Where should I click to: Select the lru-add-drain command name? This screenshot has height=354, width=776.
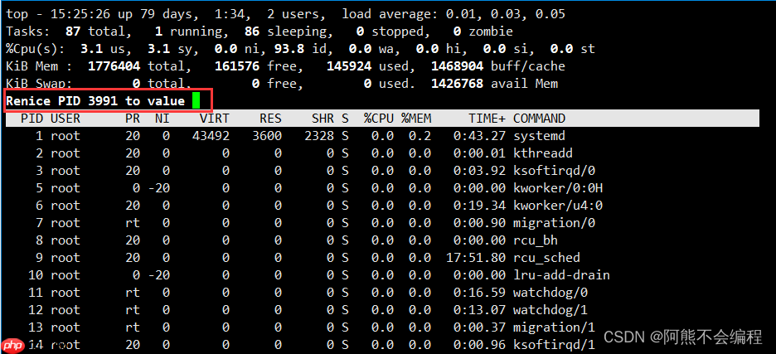(x=561, y=275)
